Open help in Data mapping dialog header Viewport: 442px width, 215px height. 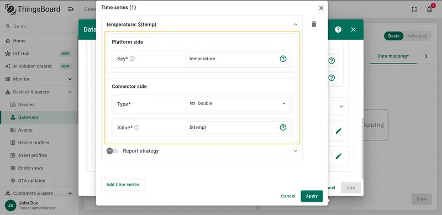coord(338,29)
